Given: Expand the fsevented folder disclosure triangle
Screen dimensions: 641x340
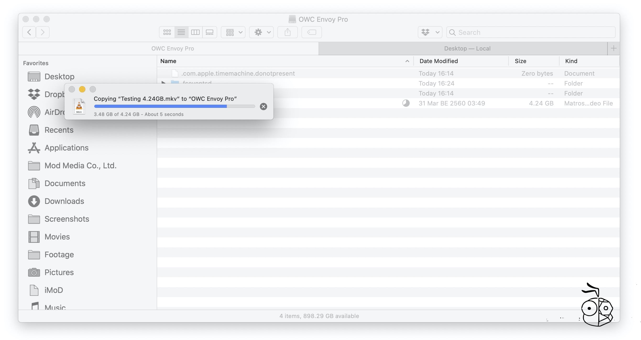Looking at the screenshot, I should pyautogui.click(x=163, y=83).
